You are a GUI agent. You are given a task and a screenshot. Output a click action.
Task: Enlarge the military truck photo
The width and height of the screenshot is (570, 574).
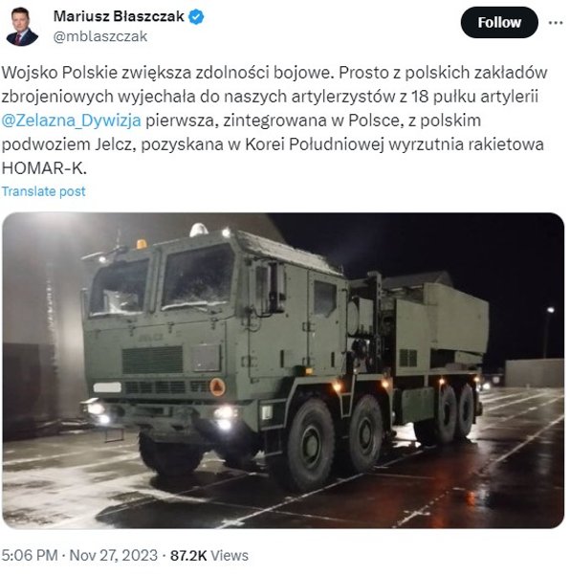point(283,370)
